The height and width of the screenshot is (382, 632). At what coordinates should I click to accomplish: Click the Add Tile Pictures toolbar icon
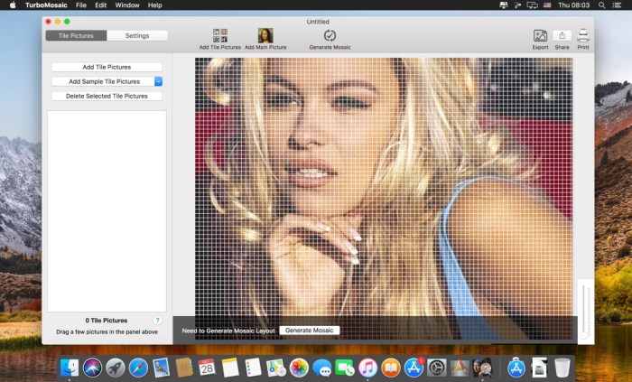(x=219, y=35)
